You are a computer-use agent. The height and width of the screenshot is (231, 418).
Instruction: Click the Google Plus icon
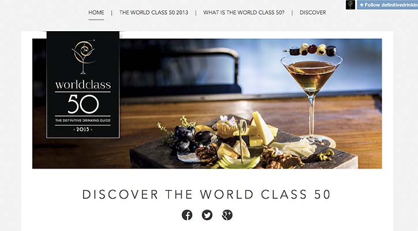(227, 215)
